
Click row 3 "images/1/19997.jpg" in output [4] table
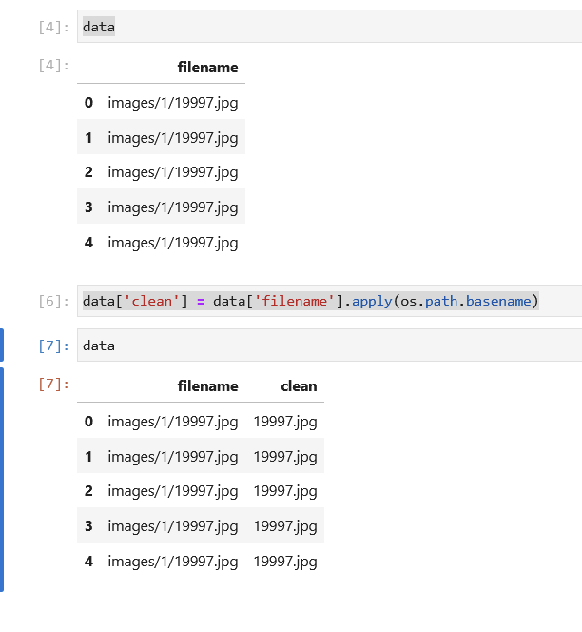[173, 207]
